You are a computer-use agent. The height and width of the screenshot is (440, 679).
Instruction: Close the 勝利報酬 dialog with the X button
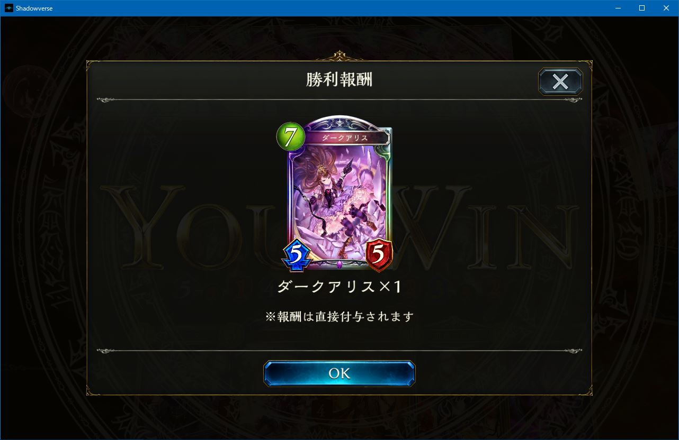(560, 81)
